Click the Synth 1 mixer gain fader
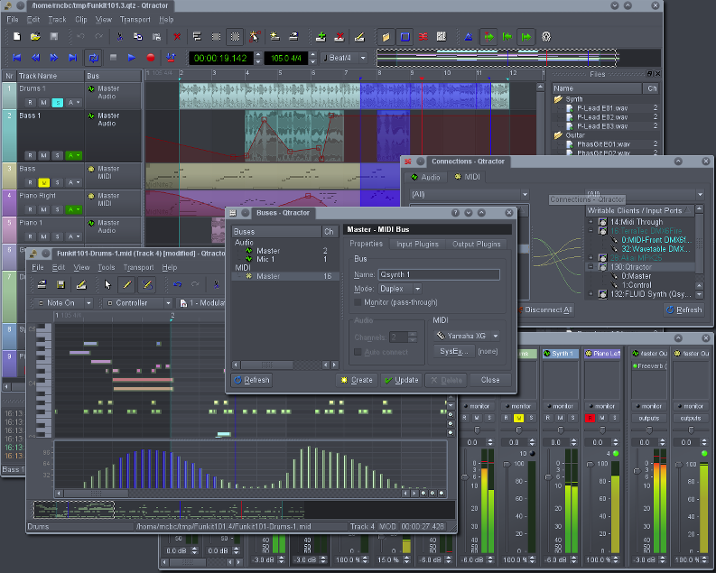The image size is (716, 573). (x=548, y=477)
